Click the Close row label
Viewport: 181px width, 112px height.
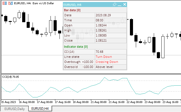click(68, 40)
